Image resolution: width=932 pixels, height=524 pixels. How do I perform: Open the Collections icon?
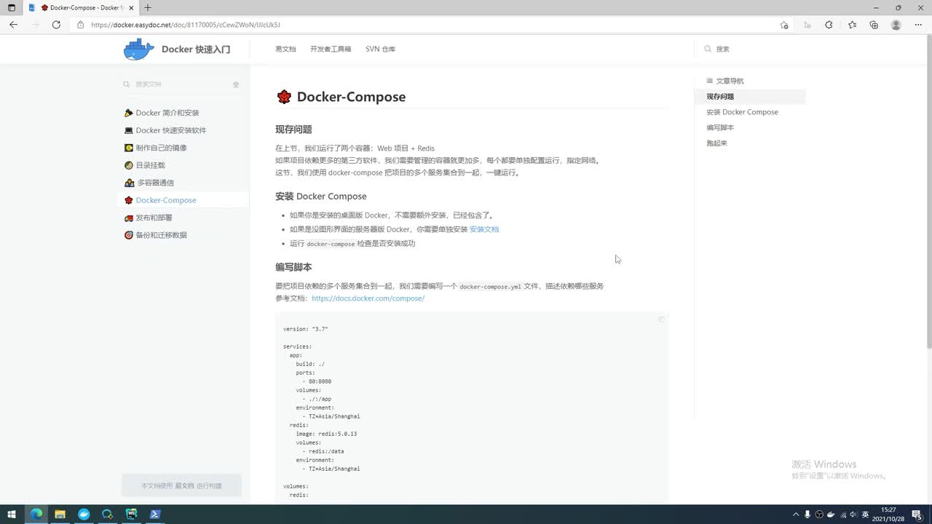[874, 25]
